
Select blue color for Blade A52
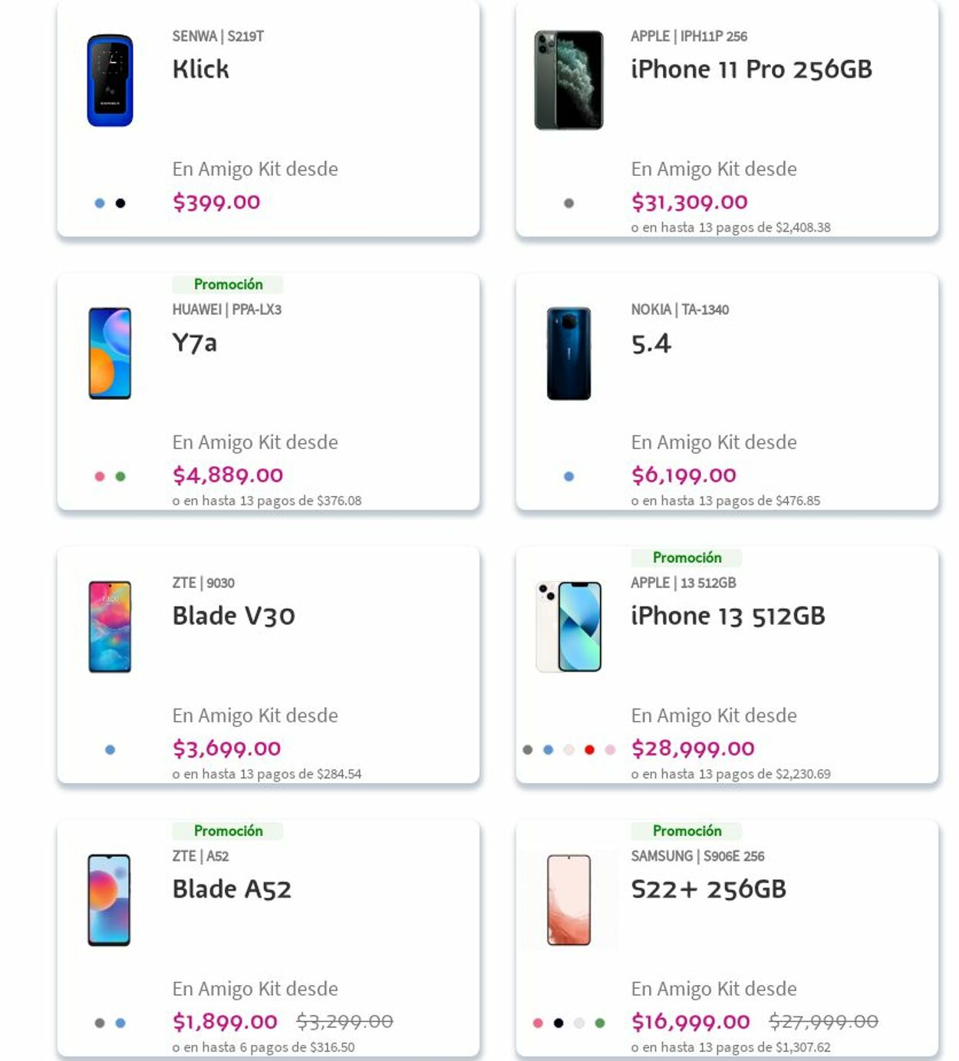tap(120, 1023)
